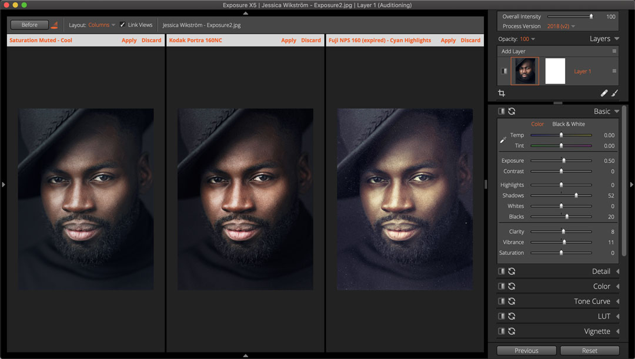
Task: Click the Blacks slider handle
Action: coord(567,217)
